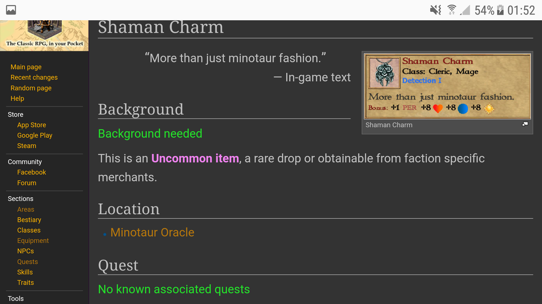Select Bestiary in the Sections menu
This screenshot has height=304, width=542.
[x=29, y=220]
